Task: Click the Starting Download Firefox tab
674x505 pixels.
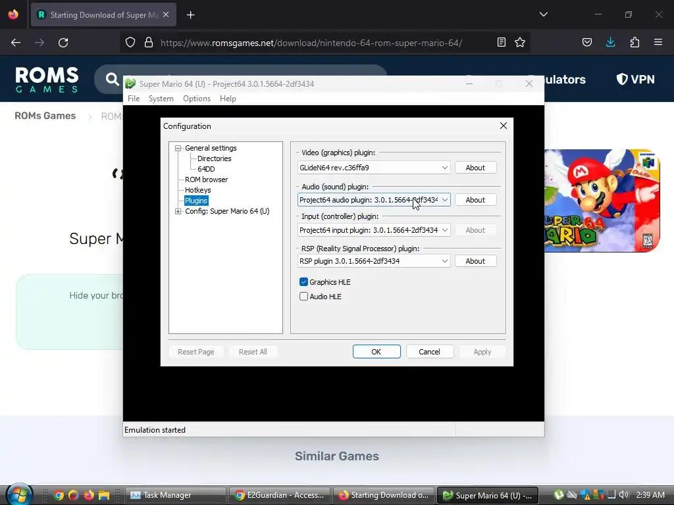Action: click(x=103, y=14)
